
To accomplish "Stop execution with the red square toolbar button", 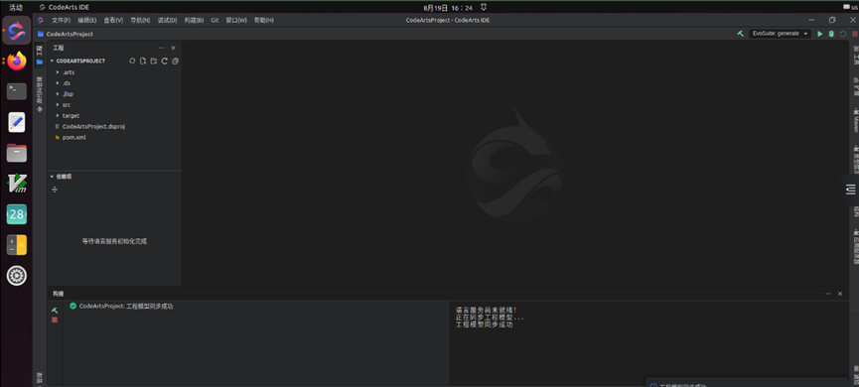I will click(x=854, y=34).
